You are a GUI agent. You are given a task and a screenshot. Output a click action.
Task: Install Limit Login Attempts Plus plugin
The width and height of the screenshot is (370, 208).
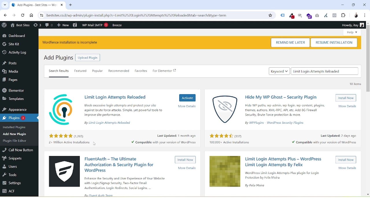(x=346, y=160)
